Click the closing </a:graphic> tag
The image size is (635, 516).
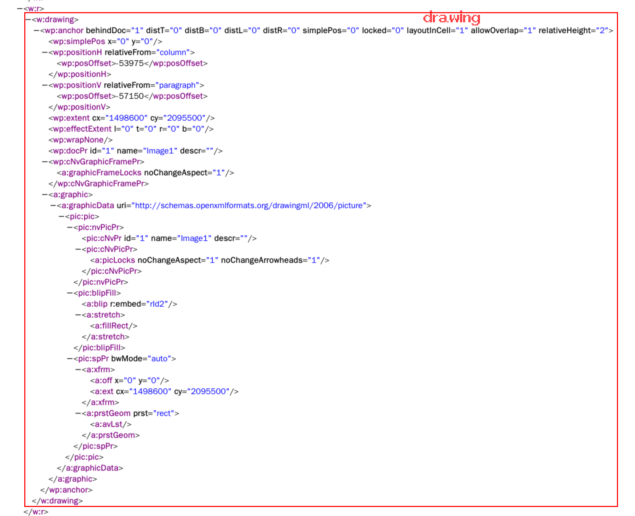click(x=73, y=479)
